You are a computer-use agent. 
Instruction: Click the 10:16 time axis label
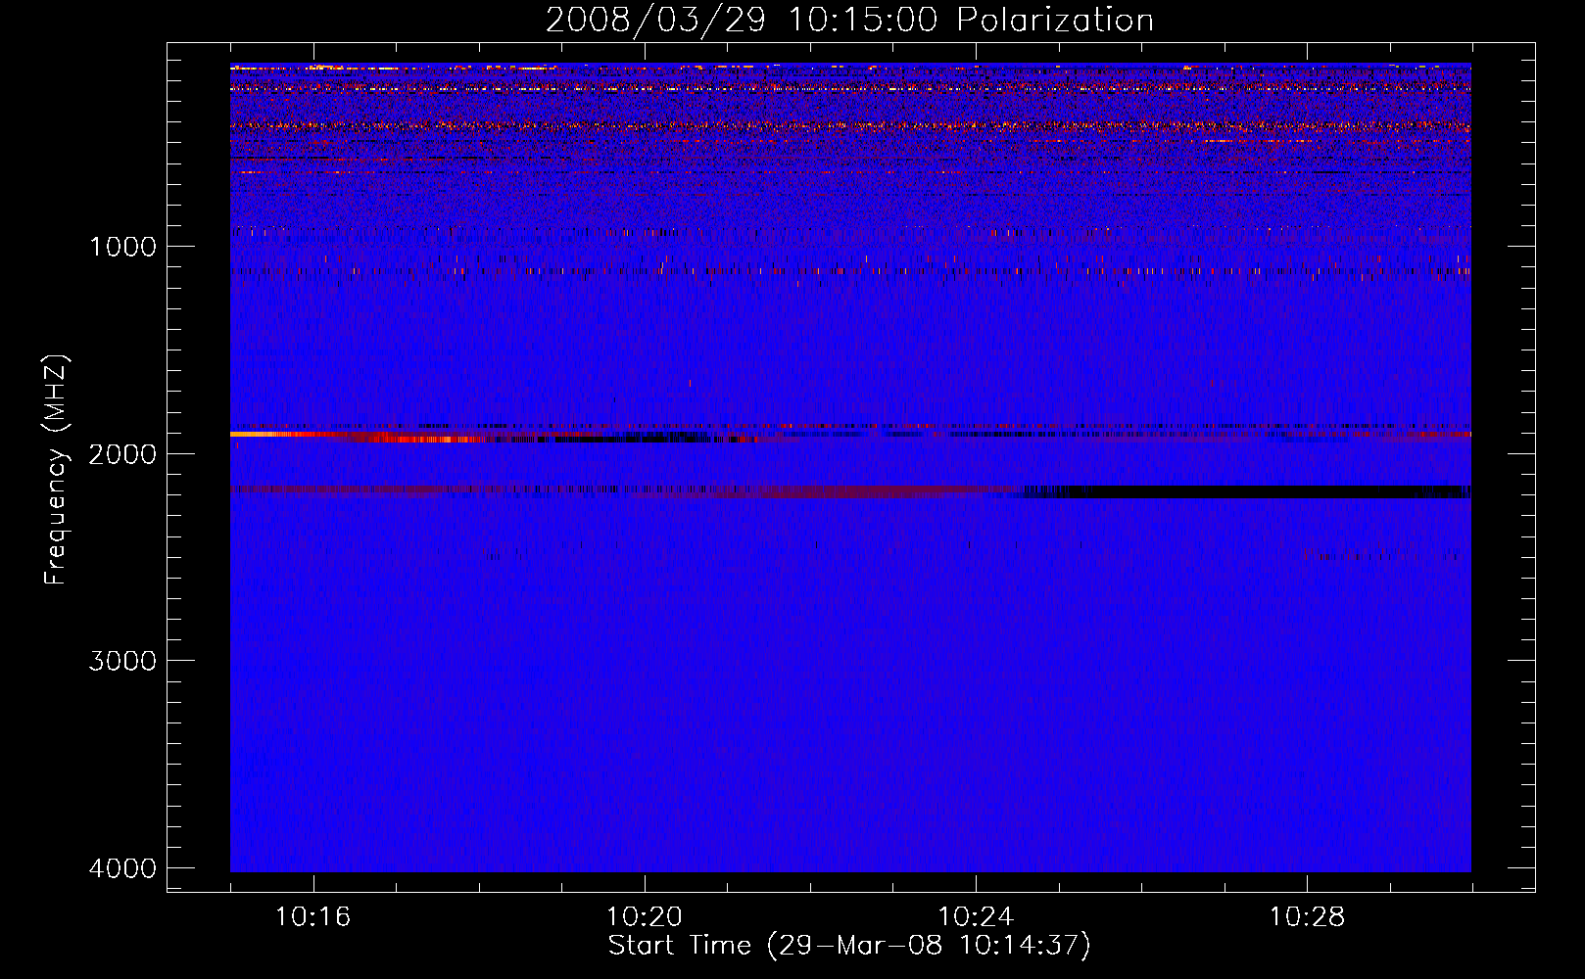point(312,917)
